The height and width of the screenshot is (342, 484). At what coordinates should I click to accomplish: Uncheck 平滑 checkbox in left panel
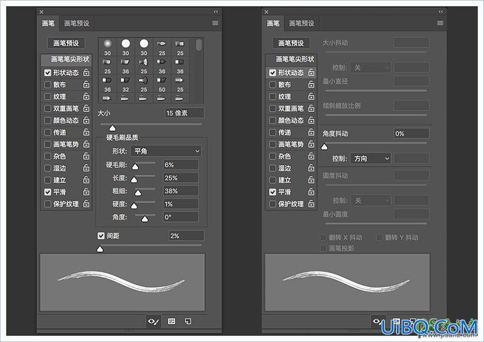click(x=48, y=192)
